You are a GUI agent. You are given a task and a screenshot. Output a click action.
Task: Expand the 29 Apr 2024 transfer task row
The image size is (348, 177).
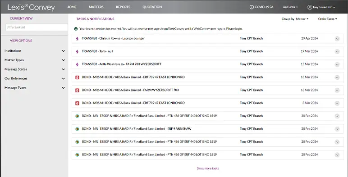pos(337,39)
